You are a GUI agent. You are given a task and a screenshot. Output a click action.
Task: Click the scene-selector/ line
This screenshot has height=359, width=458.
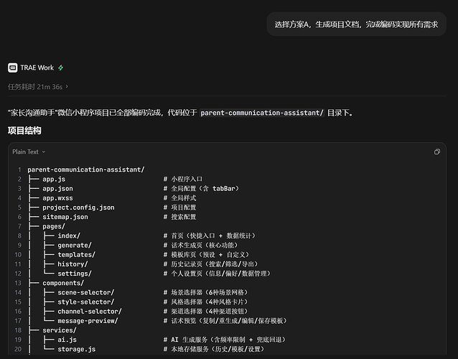coord(86,292)
